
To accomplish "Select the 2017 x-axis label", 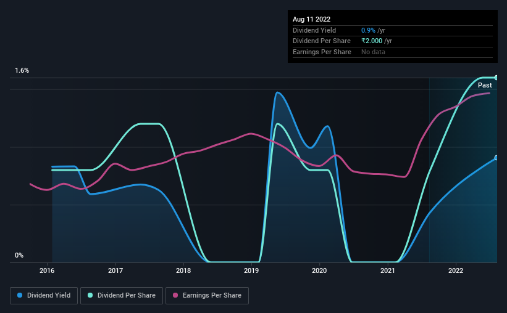I will pyautogui.click(x=115, y=270).
